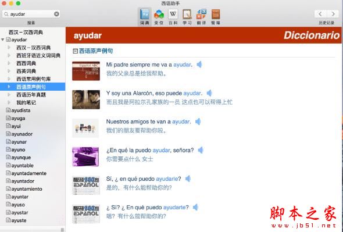Click the thumbnail beside the Alarcón sentence

(x=86, y=99)
